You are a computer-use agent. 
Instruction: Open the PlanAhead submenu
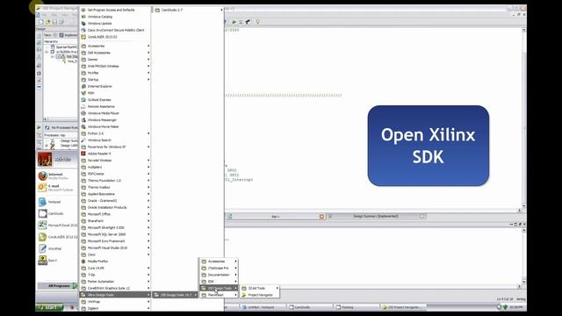tap(219, 295)
